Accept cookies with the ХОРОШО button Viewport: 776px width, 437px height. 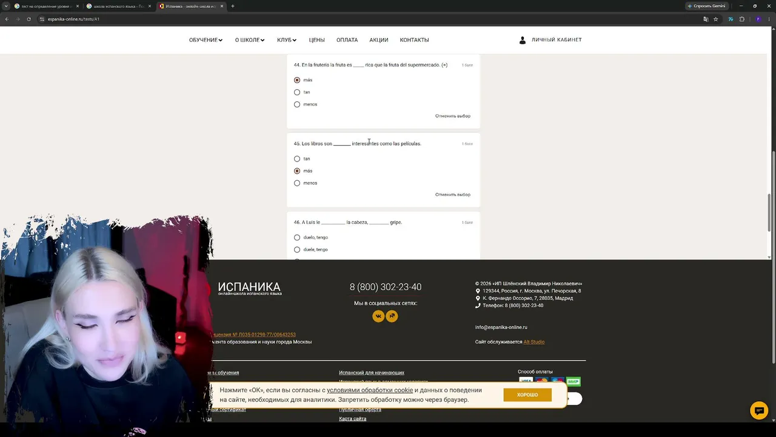[x=527, y=395]
